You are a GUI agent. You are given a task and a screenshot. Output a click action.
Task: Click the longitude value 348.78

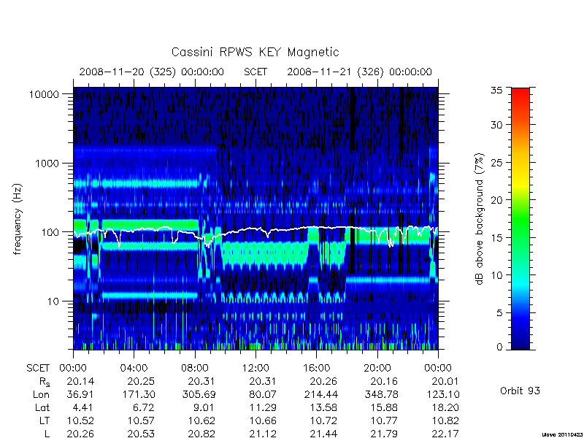click(381, 394)
